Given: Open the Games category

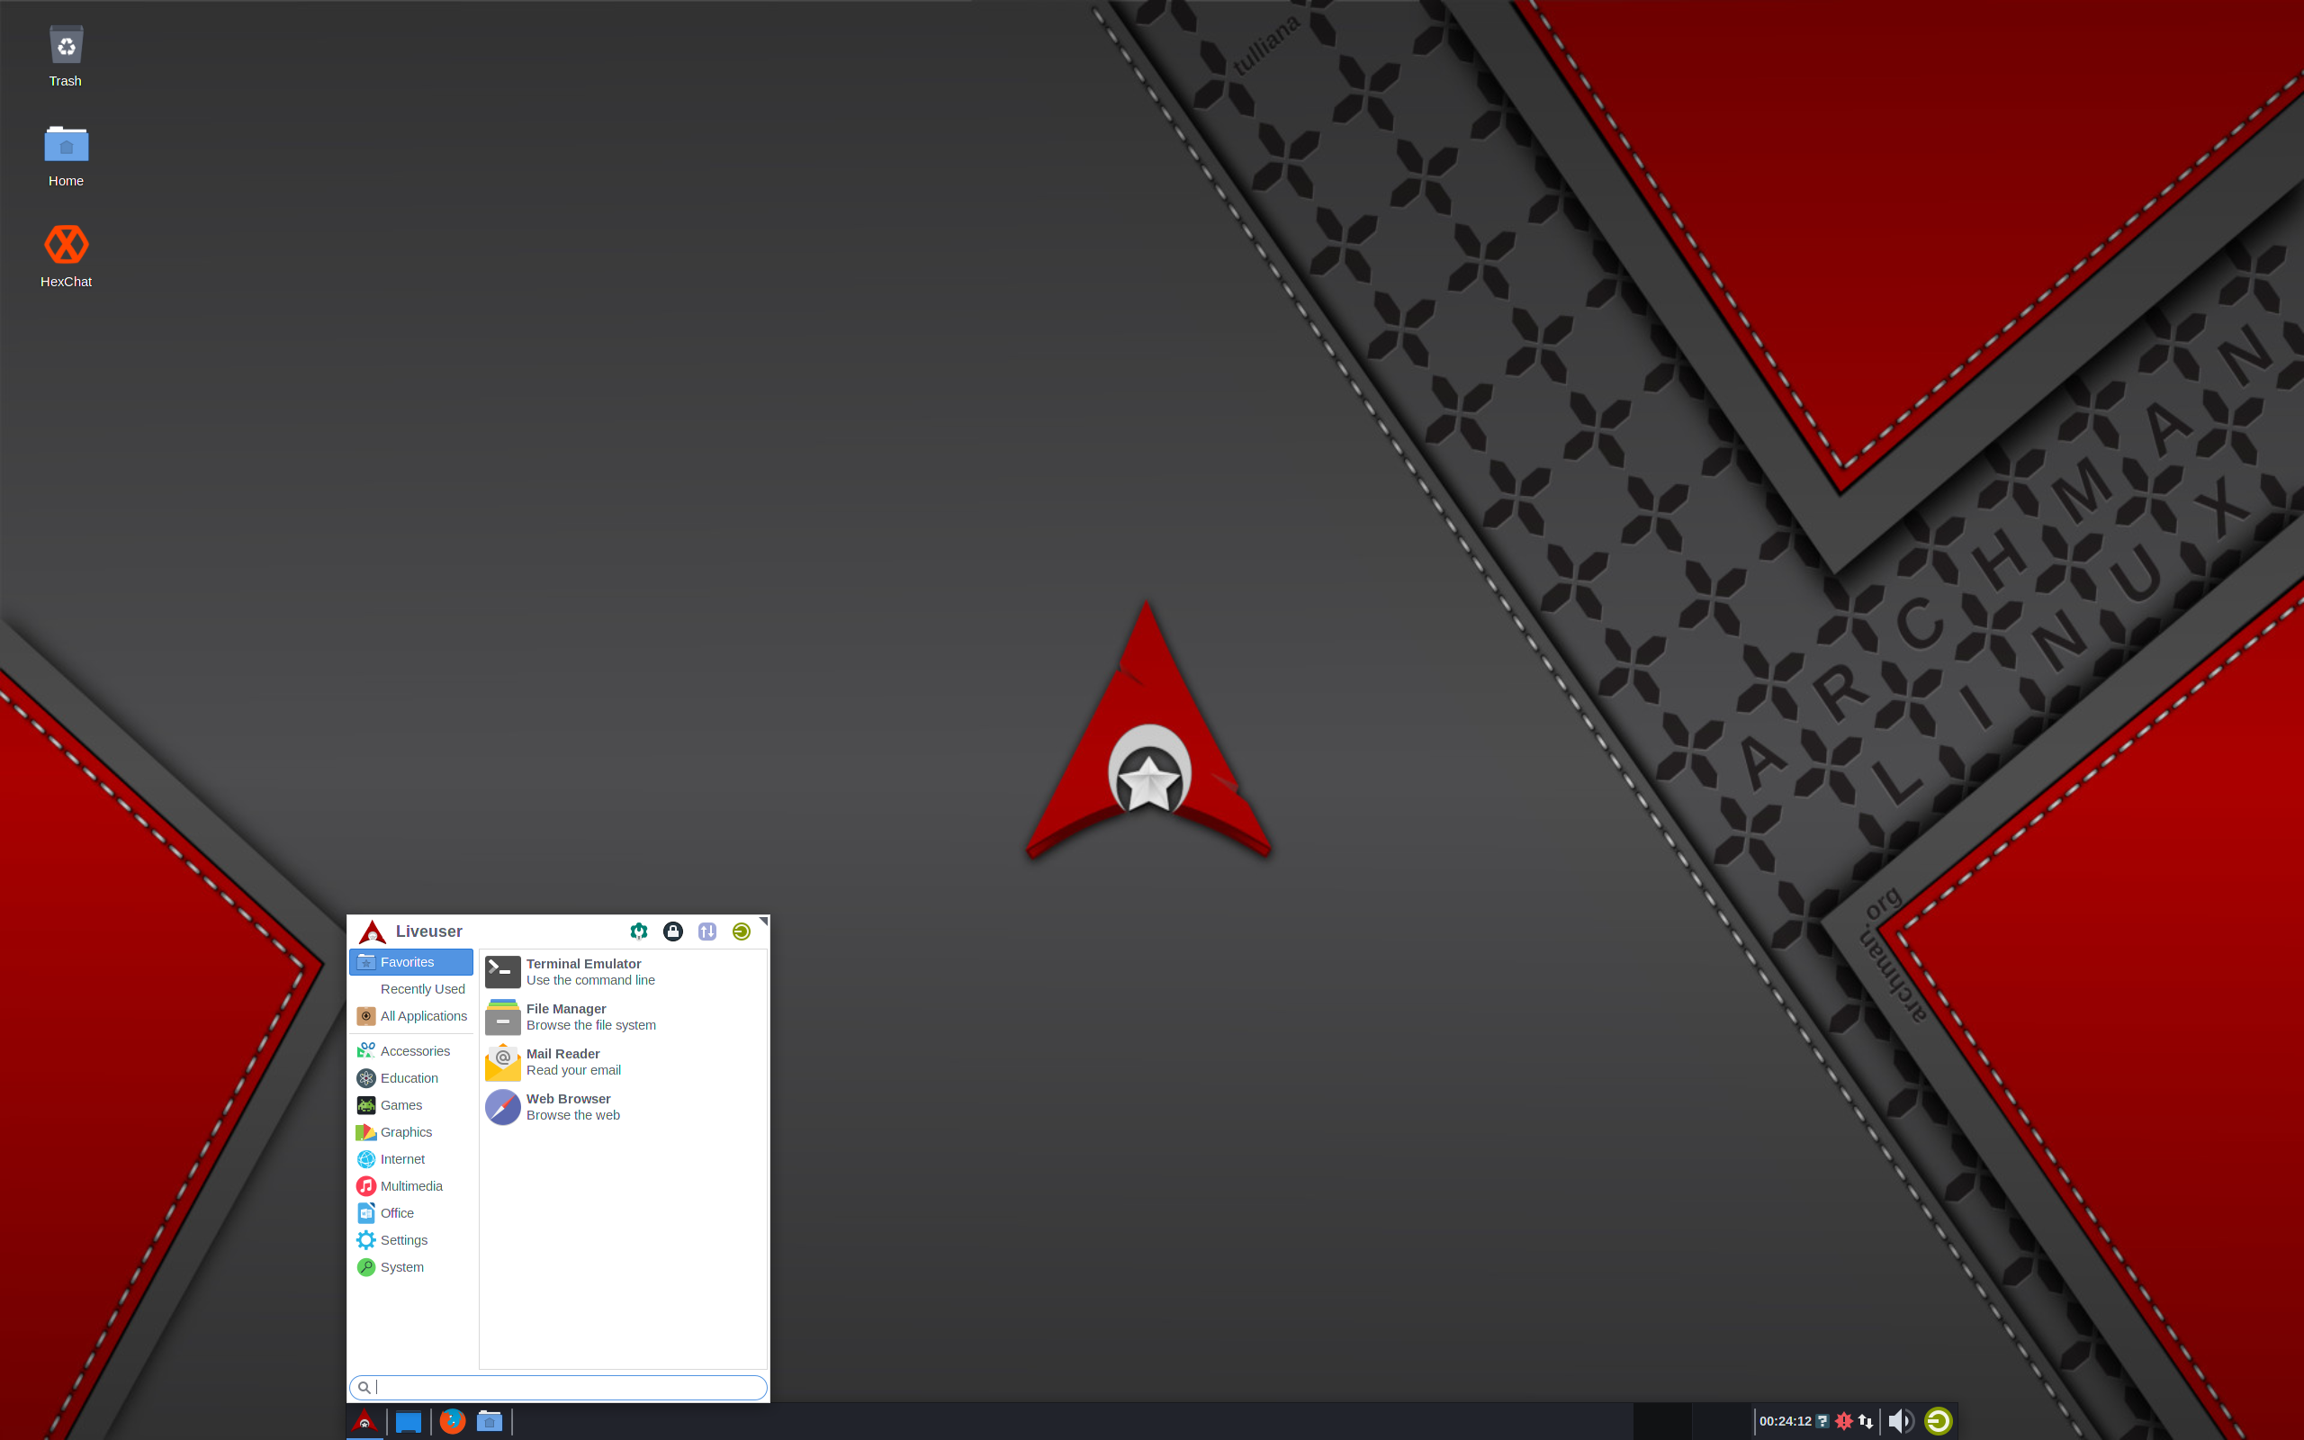Looking at the screenshot, I should pyautogui.click(x=411, y=1105).
